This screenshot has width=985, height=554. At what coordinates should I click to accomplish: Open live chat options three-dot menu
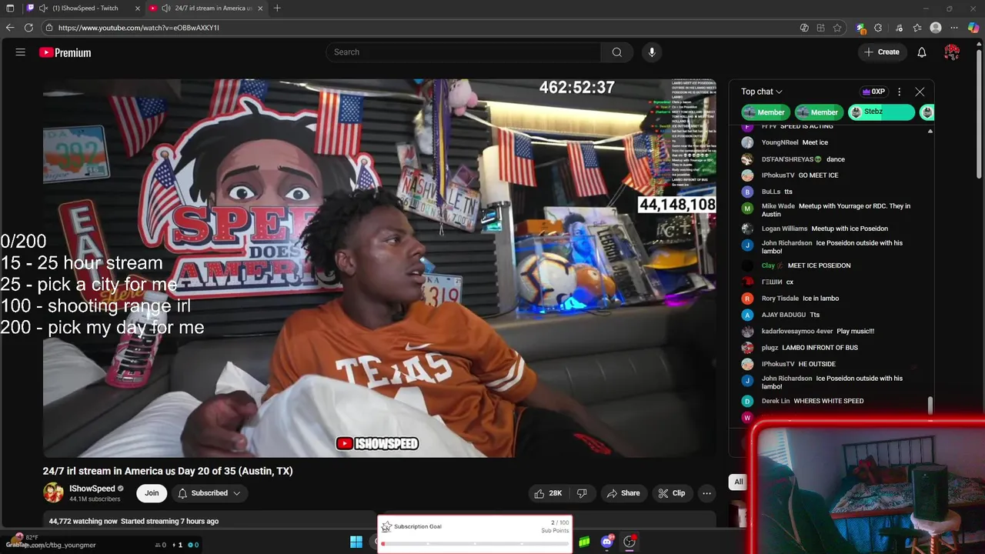click(899, 92)
